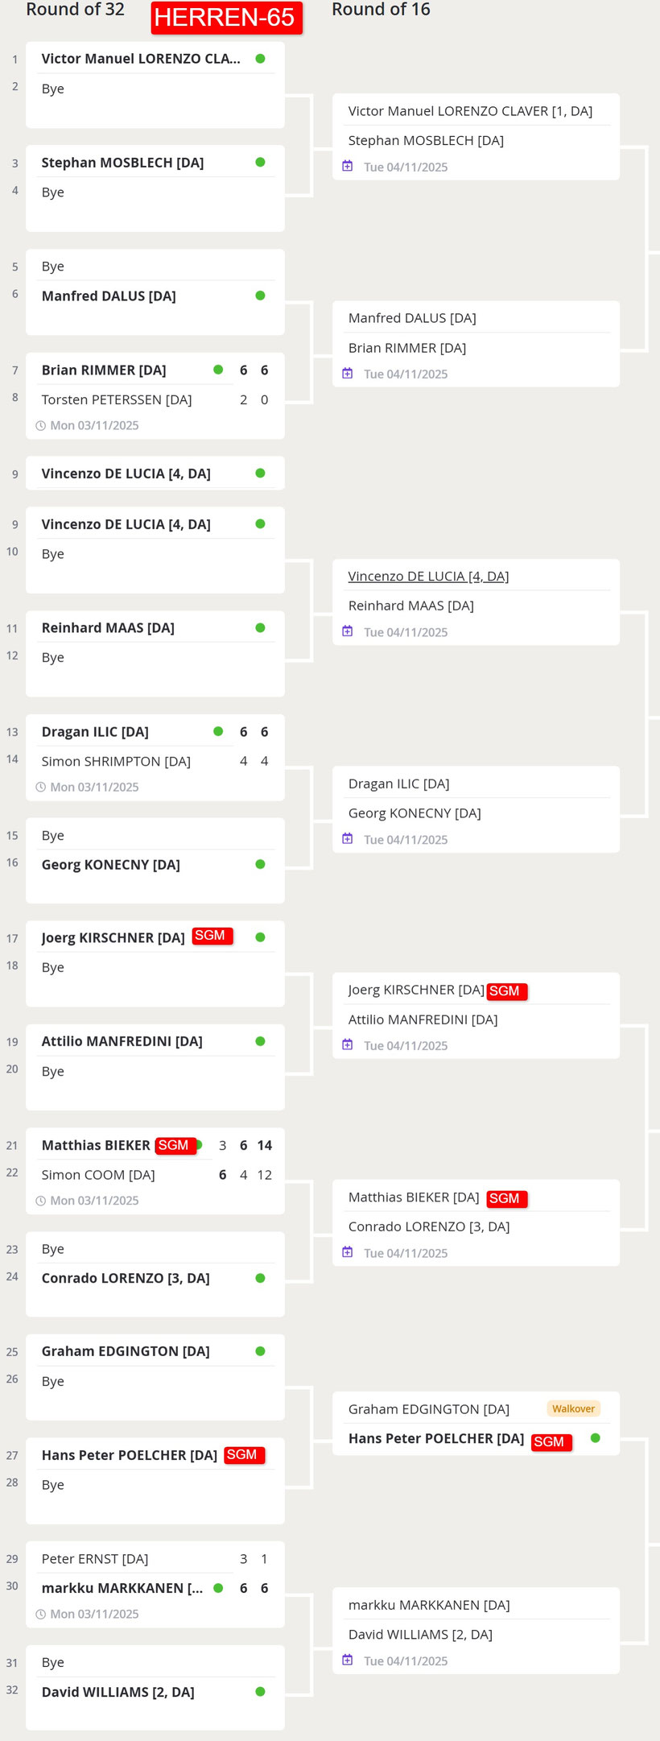660x1741 pixels.
Task: Open Hans Peter POELCHER in Round of 16
Action: click(435, 1438)
